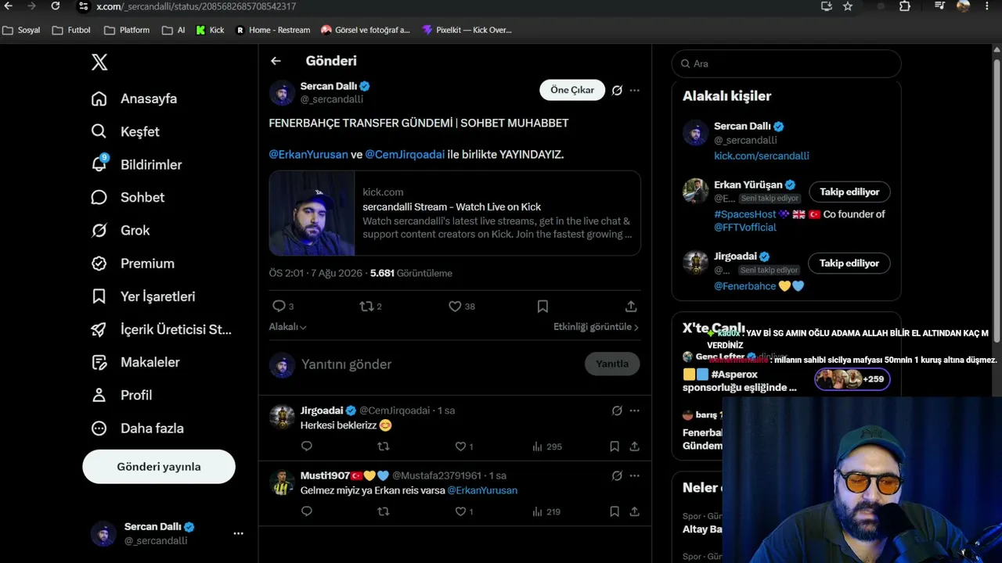1002x563 pixels.
Task: Click the X logo in the sidebar
Action: tap(99, 63)
